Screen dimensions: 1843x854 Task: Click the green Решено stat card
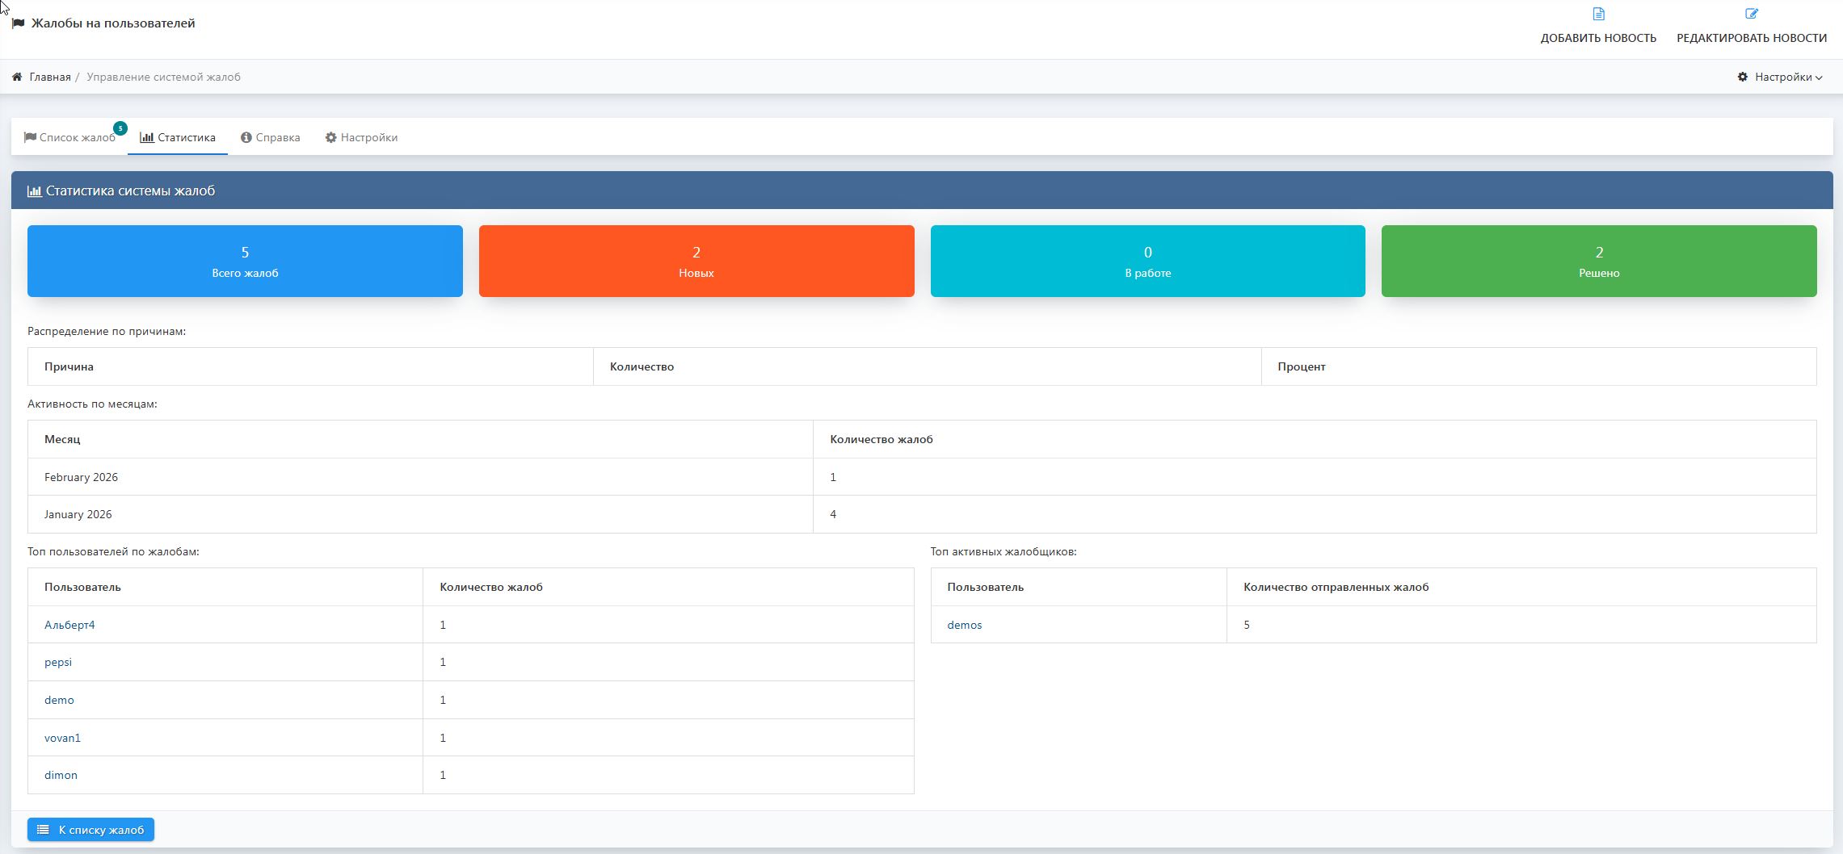pyautogui.click(x=1598, y=261)
